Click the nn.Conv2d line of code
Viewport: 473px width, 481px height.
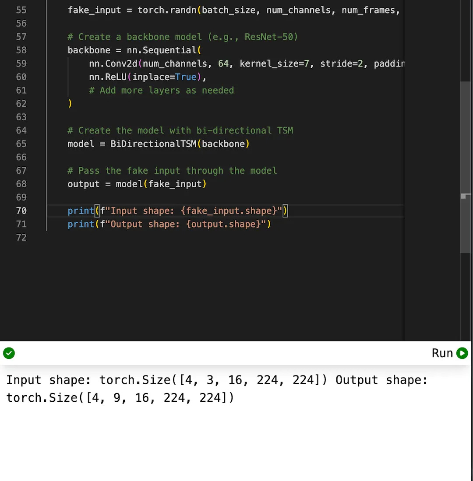247,63
